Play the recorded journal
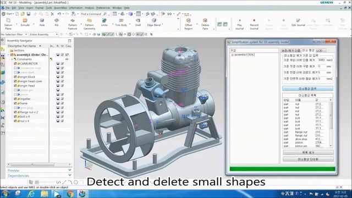Image resolution: width=352 pixels, height=198 pixels. [240, 24]
